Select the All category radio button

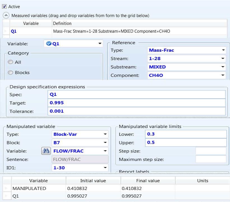point(10,62)
